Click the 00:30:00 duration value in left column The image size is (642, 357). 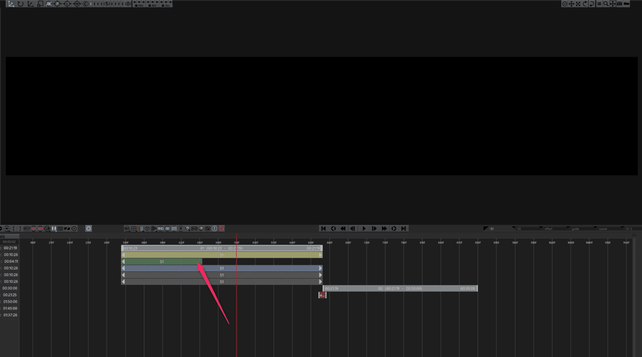10,288
